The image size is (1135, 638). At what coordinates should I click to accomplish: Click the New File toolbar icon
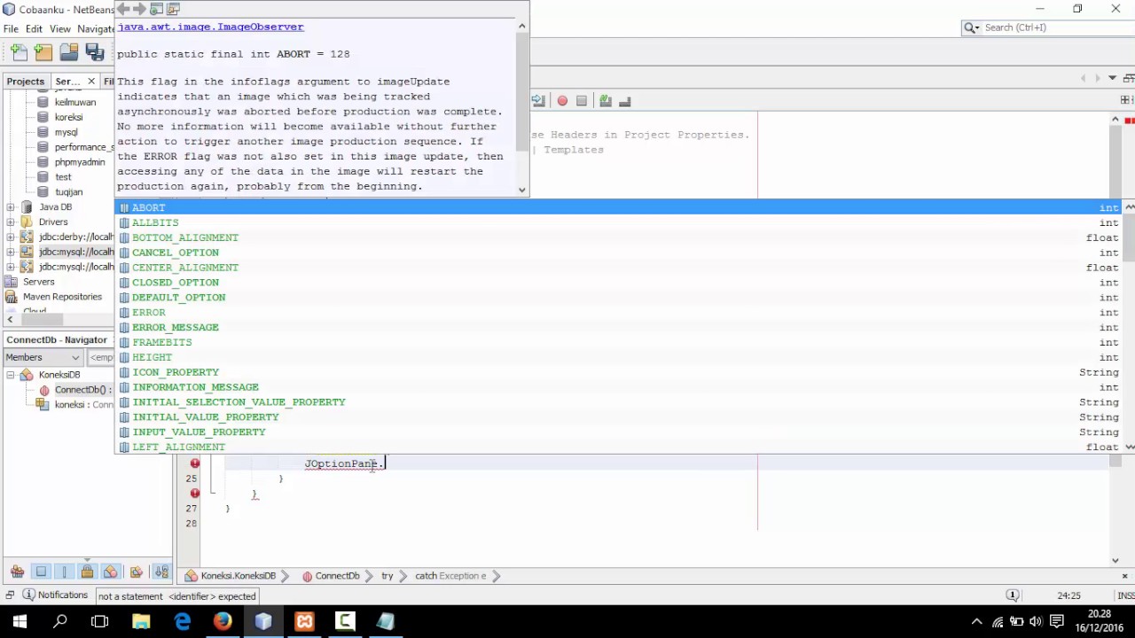click(x=19, y=52)
